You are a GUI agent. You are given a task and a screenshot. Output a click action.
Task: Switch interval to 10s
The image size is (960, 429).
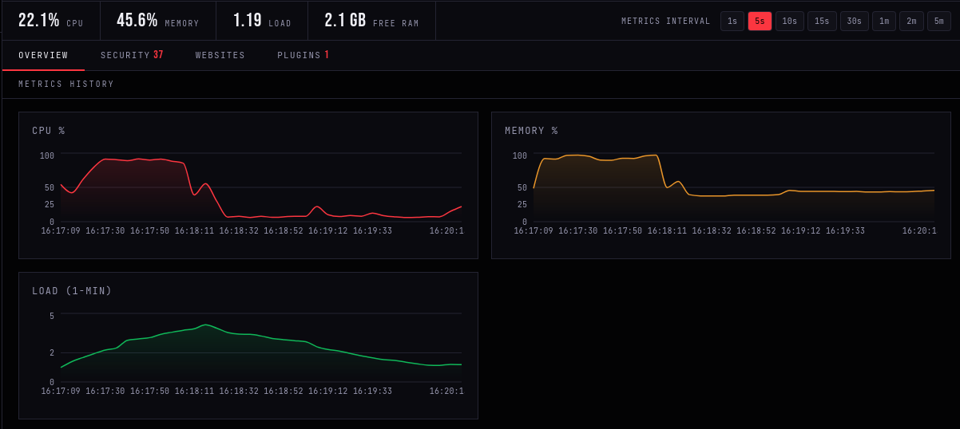point(790,22)
